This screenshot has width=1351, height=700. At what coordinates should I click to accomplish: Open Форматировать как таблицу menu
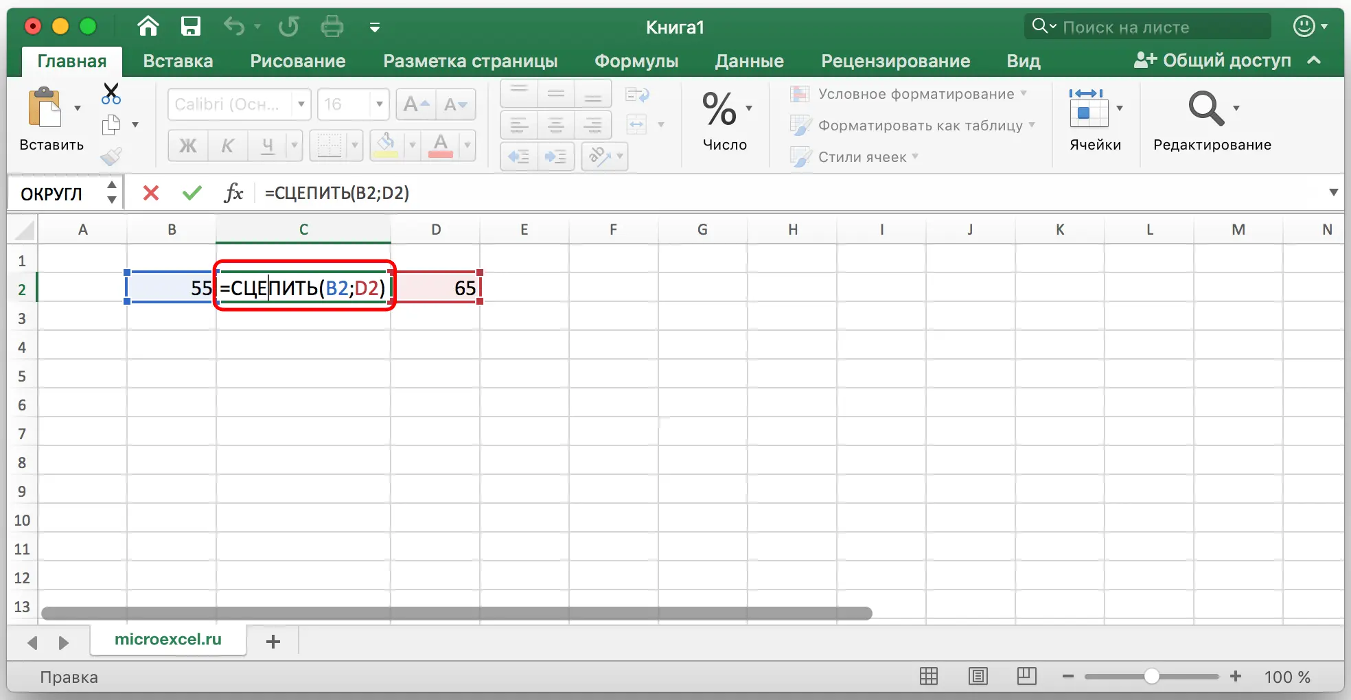click(912, 126)
